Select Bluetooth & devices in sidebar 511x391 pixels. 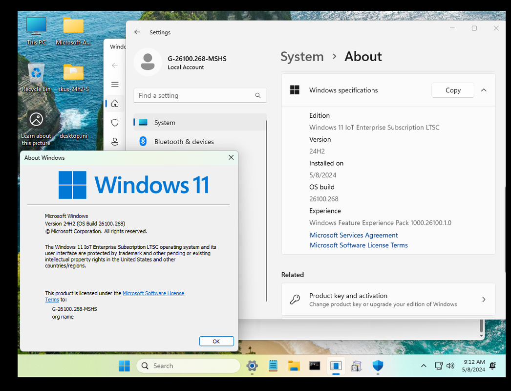click(200, 142)
